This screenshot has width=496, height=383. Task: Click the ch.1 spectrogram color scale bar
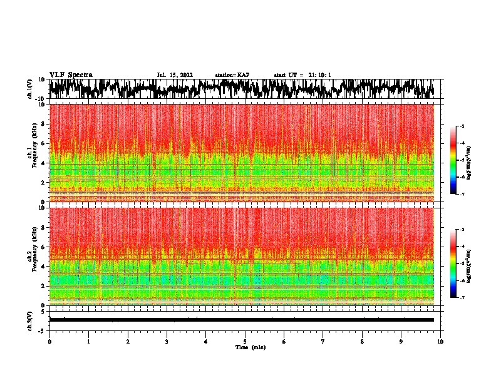[453, 160]
